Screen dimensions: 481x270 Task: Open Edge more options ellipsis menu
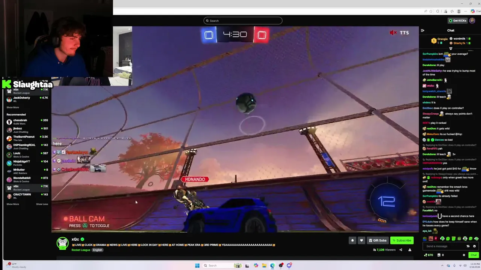pyautogui.click(x=466, y=11)
